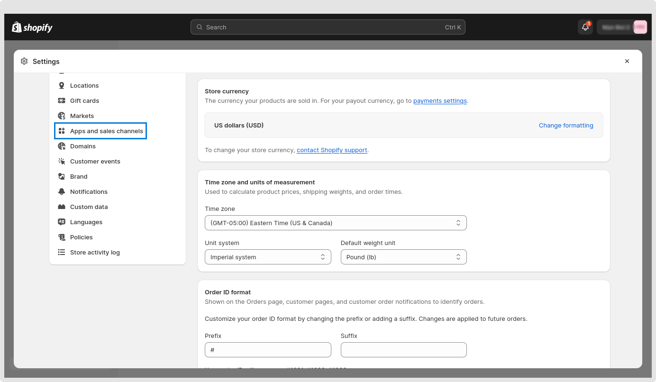The image size is (656, 382).
Task: Click the Brand icon
Action: 62,177
